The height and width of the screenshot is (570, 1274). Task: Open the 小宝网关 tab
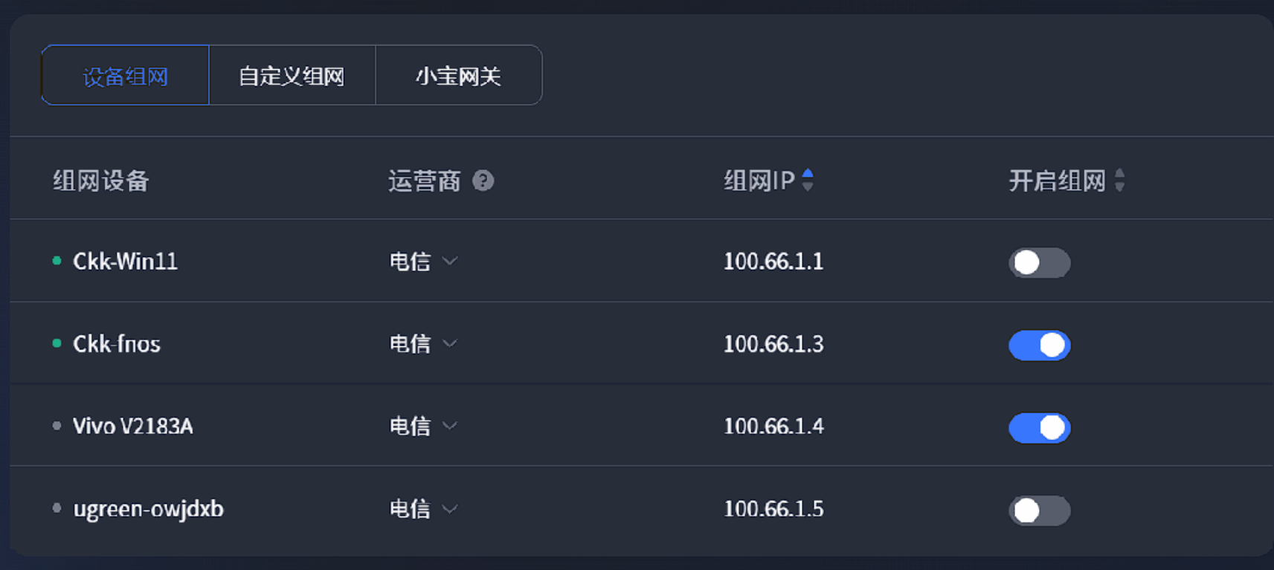coord(459,75)
